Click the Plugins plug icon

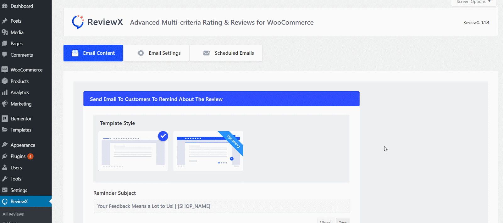tap(5, 156)
